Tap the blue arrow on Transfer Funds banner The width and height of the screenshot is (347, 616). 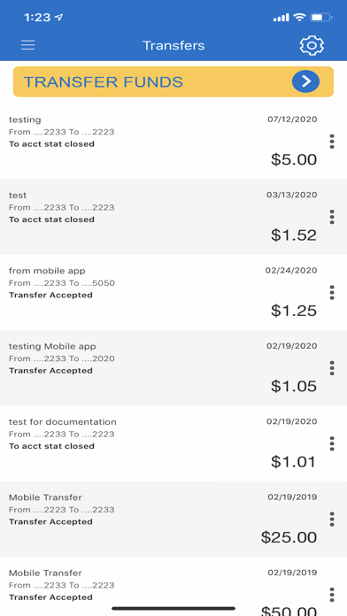pos(305,81)
